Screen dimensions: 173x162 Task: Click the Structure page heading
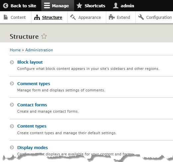[x=24, y=36]
